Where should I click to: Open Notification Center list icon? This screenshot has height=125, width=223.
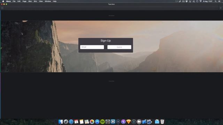(x=220, y=1)
